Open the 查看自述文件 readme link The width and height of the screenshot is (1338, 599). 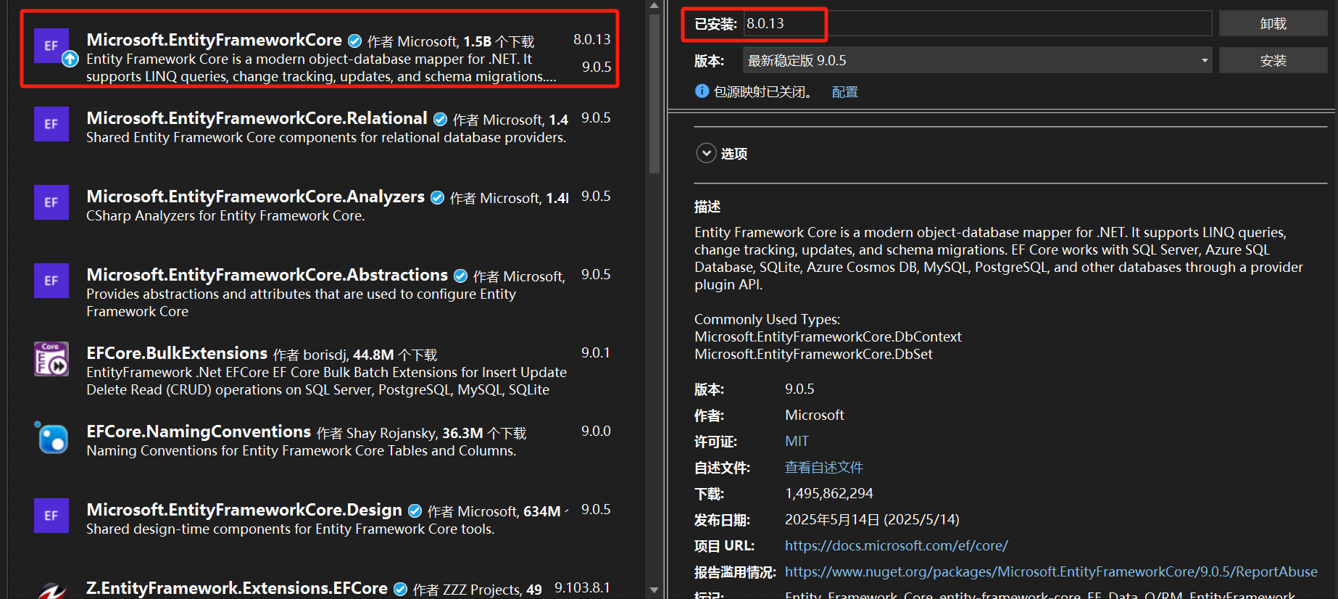[824, 467]
